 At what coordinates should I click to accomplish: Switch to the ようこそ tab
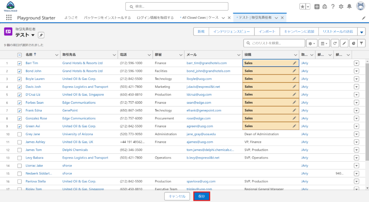point(71,18)
